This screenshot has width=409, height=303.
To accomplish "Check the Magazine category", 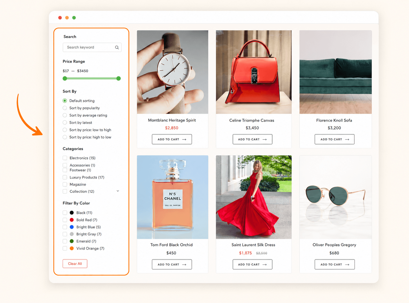I will 65,184.
